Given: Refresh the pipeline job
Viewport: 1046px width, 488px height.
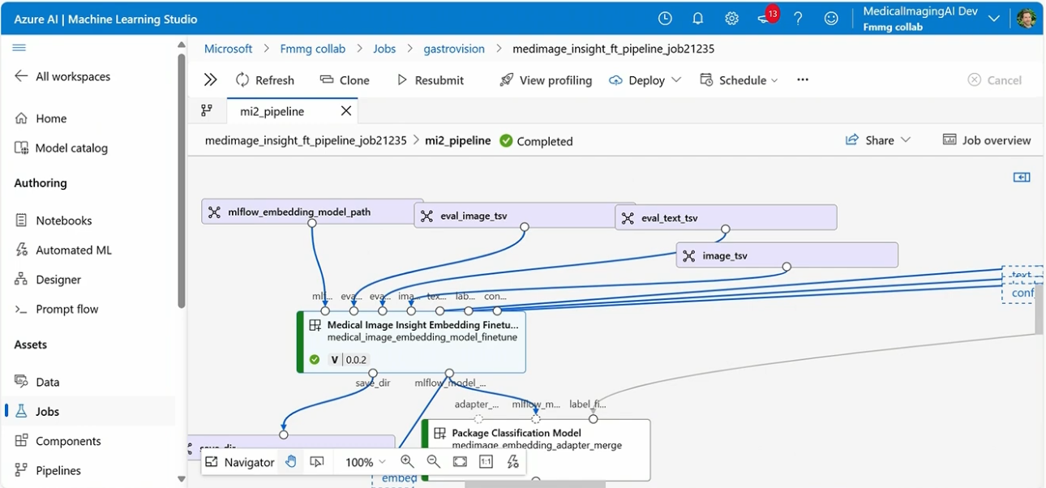Looking at the screenshot, I should click(264, 80).
